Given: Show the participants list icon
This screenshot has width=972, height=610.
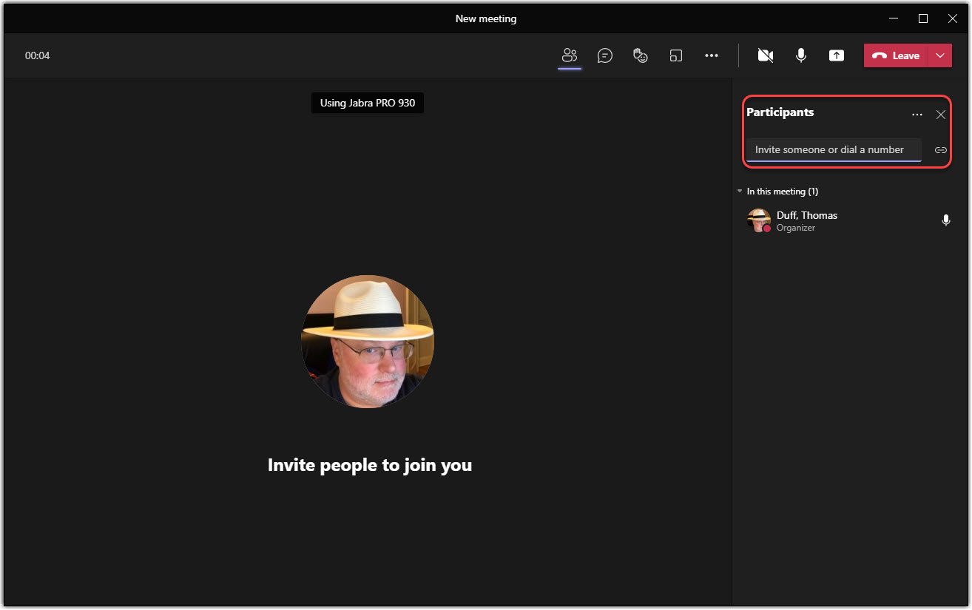Looking at the screenshot, I should pyautogui.click(x=569, y=55).
